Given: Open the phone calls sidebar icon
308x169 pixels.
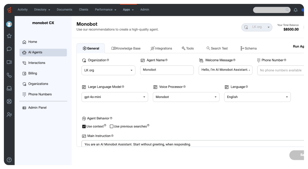Looking at the screenshot, I should [x=9, y=75].
